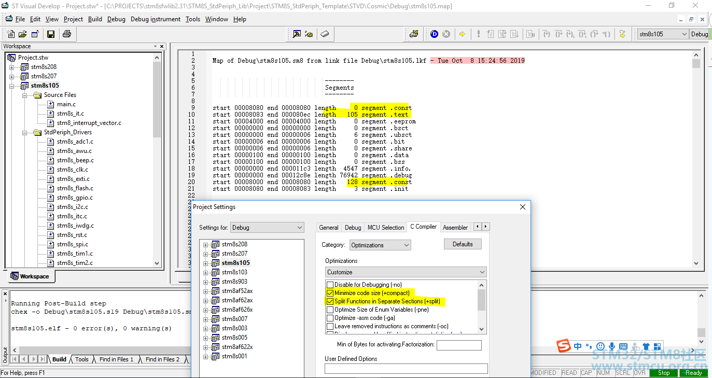The height and width of the screenshot is (378, 712).
Task: Expand stm8af52ax in Project Settings tree
Action: click(206, 291)
